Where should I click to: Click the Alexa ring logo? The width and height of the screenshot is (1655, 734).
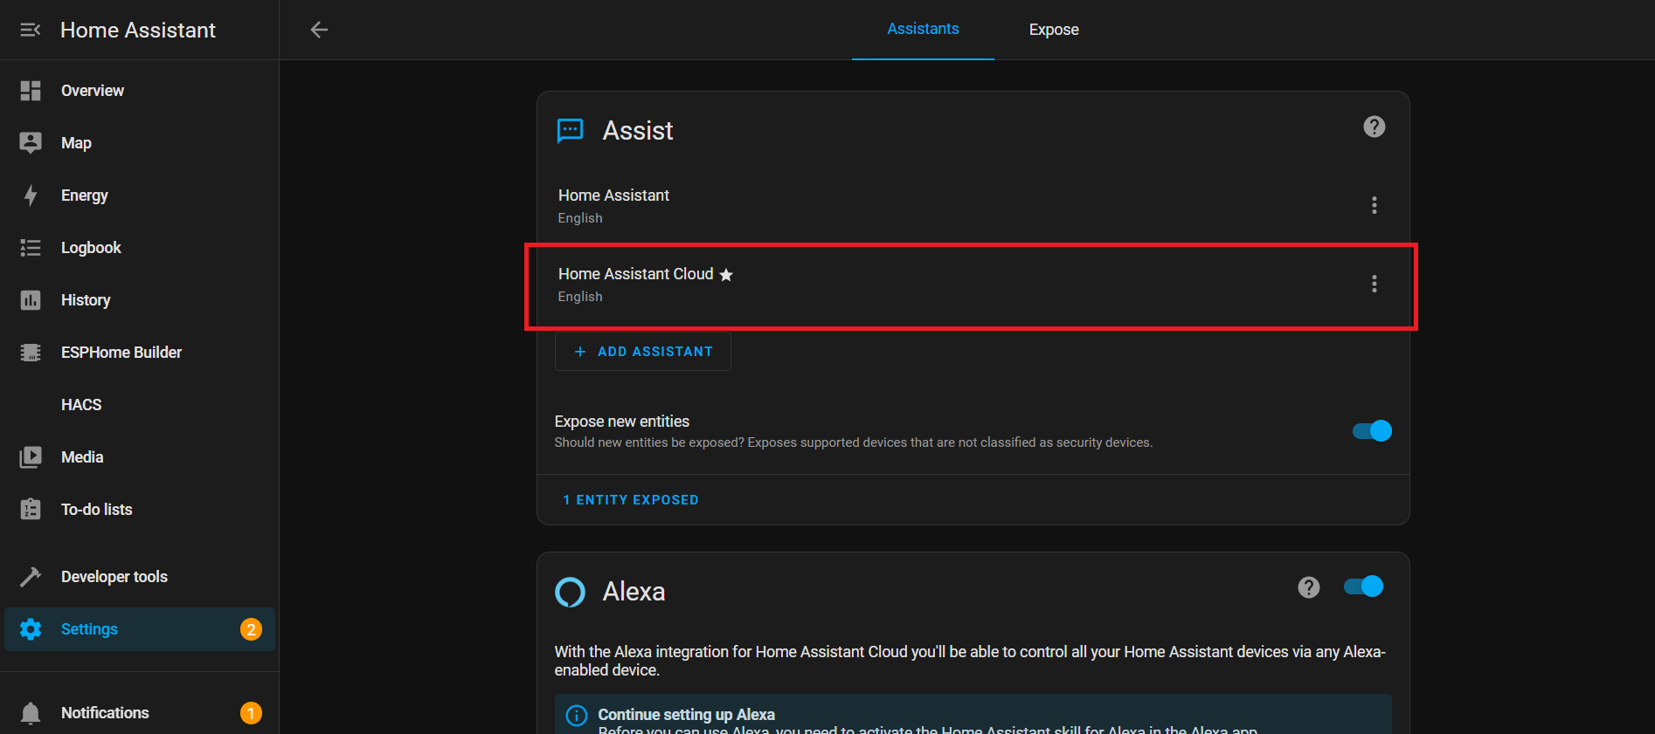tap(571, 592)
